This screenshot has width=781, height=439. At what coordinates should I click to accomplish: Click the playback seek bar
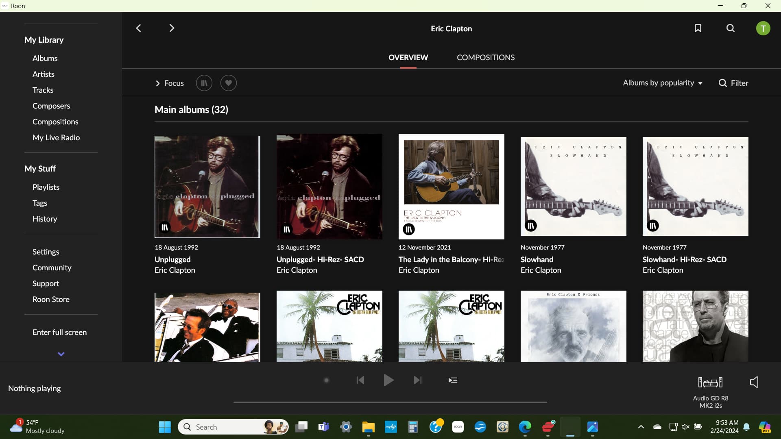(390, 402)
